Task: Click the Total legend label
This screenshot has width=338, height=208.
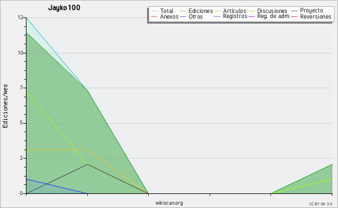Action: click(x=167, y=11)
